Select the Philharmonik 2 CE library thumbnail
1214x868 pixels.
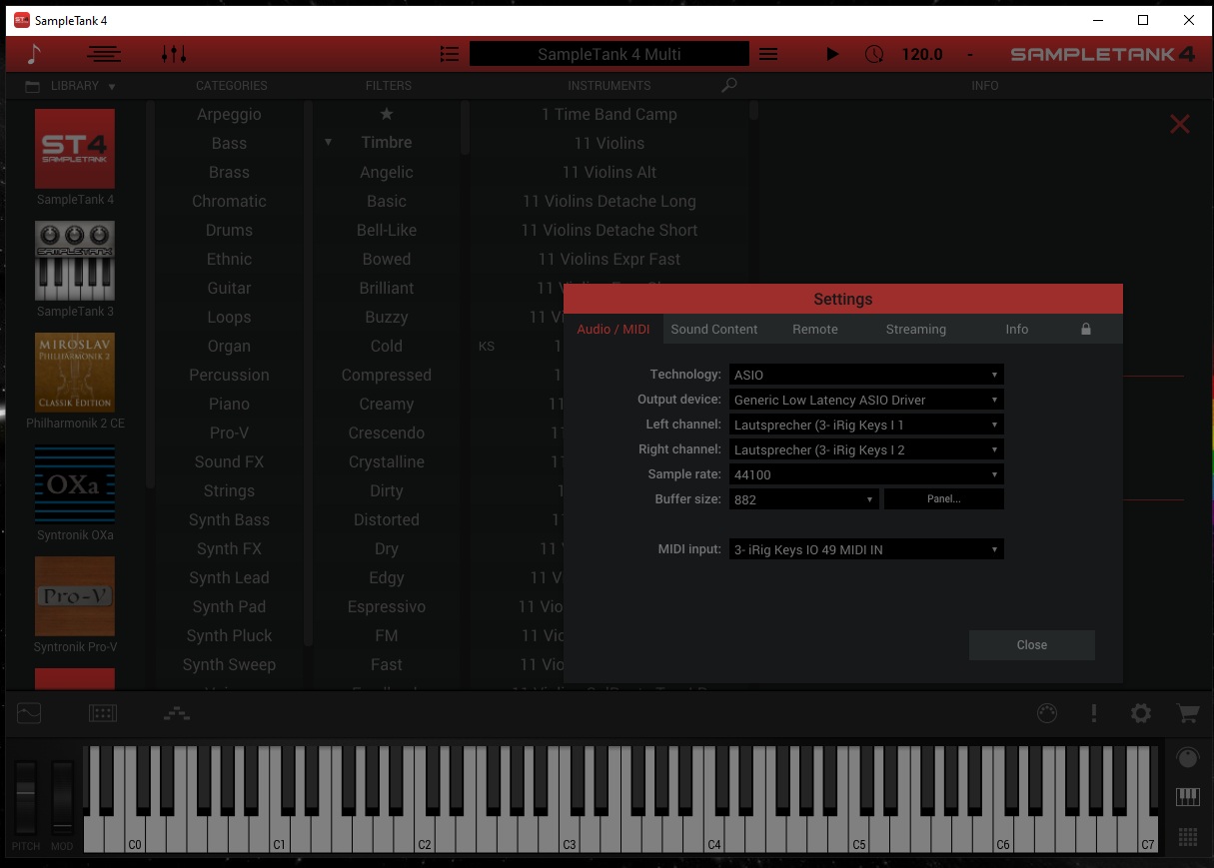pyautogui.click(x=75, y=373)
